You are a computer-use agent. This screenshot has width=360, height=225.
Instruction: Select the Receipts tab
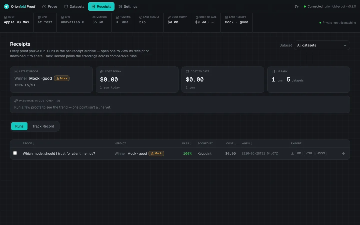101,6
